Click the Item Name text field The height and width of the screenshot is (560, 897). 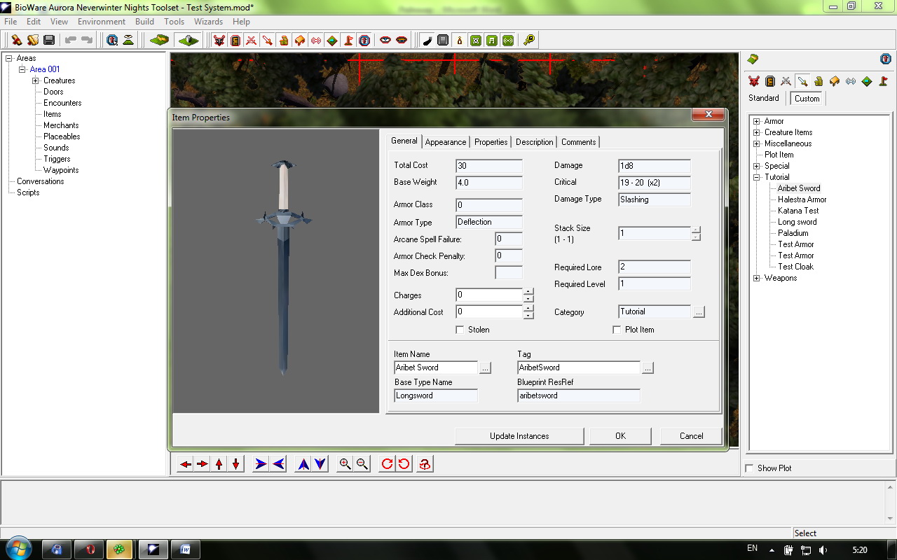tap(435, 367)
